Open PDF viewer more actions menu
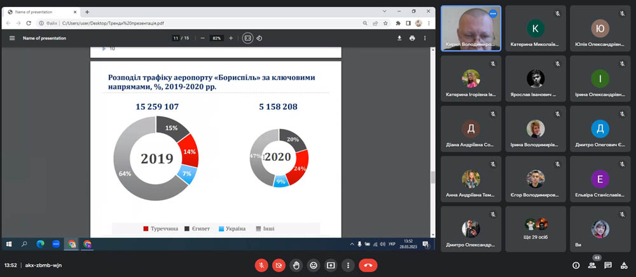This screenshot has height=277, width=636. click(425, 38)
